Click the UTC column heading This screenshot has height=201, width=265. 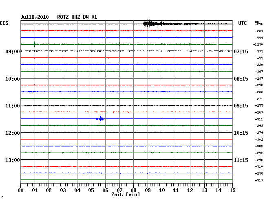click(x=242, y=23)
